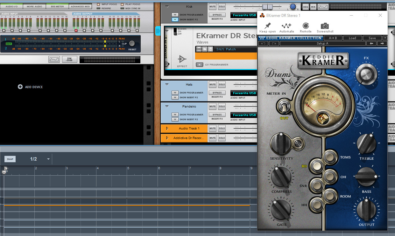395x236 pixels.
Task: Mute the Kick channel
Action: (x=212, y=6)
